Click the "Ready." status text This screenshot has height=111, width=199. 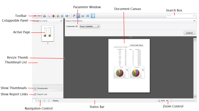56,101
